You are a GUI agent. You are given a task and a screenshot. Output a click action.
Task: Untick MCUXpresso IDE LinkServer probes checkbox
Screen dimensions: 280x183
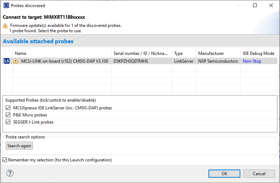(8, 108)
